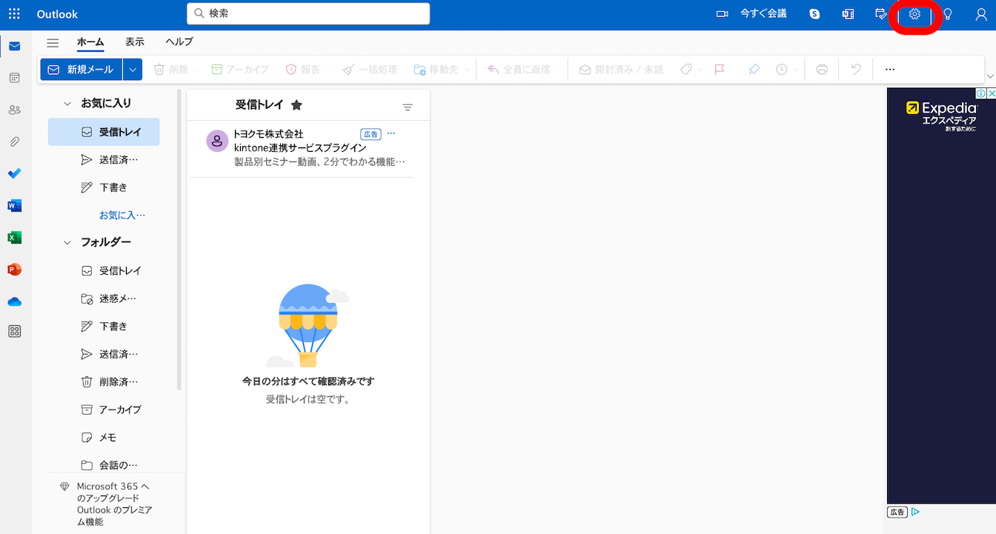
Task: Open the Settings gear icon
Action: (914, 14)
